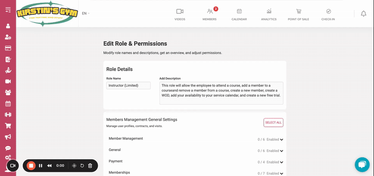The image size is (374, 176).
Task: Go to Calendar in top navigation
Action: (x=239, y=15)
